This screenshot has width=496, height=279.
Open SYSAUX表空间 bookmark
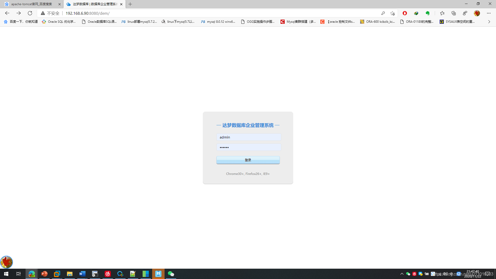coord(457,22)
